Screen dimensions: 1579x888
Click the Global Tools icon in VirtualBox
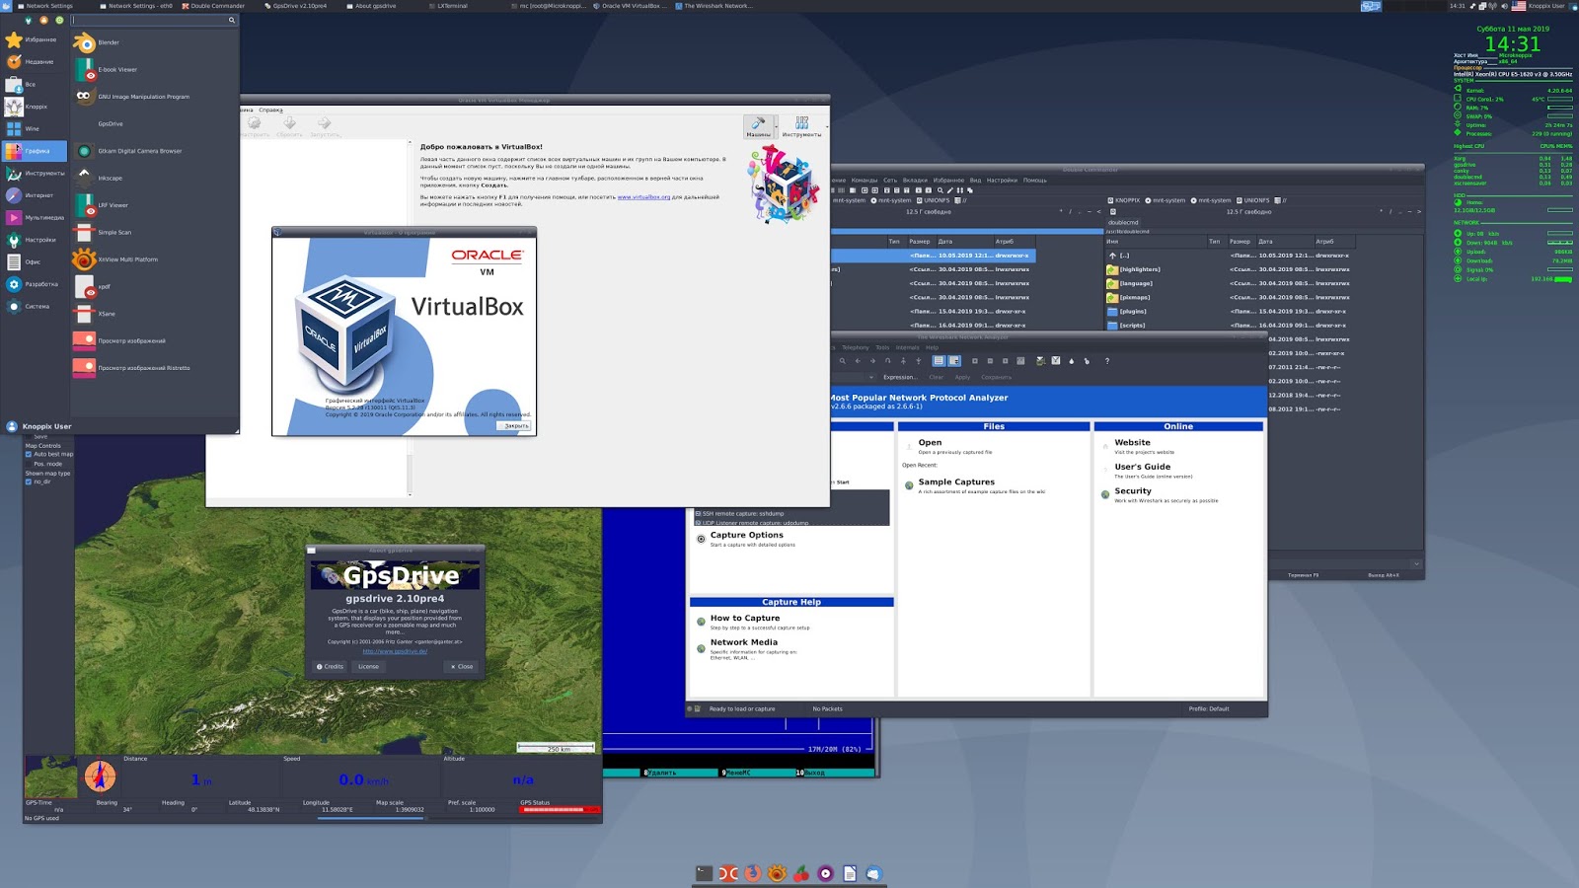point(801,126)
